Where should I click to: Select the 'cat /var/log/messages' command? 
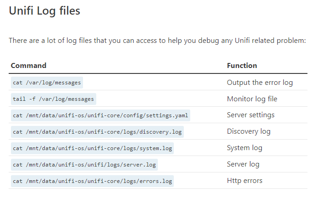47,83
